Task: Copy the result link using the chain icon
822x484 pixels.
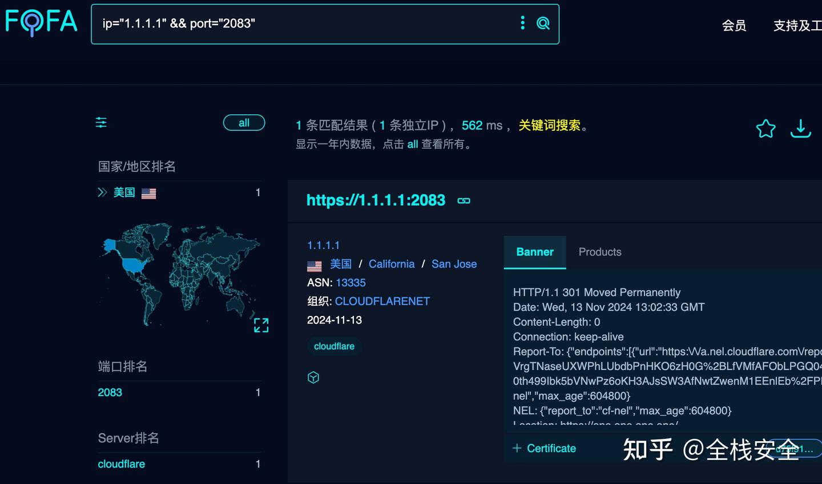Action: [464, 201]
